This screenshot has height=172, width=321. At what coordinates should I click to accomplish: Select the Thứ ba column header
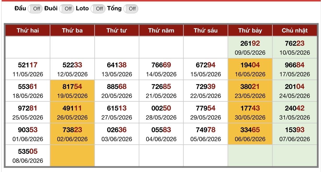[72, 30]
